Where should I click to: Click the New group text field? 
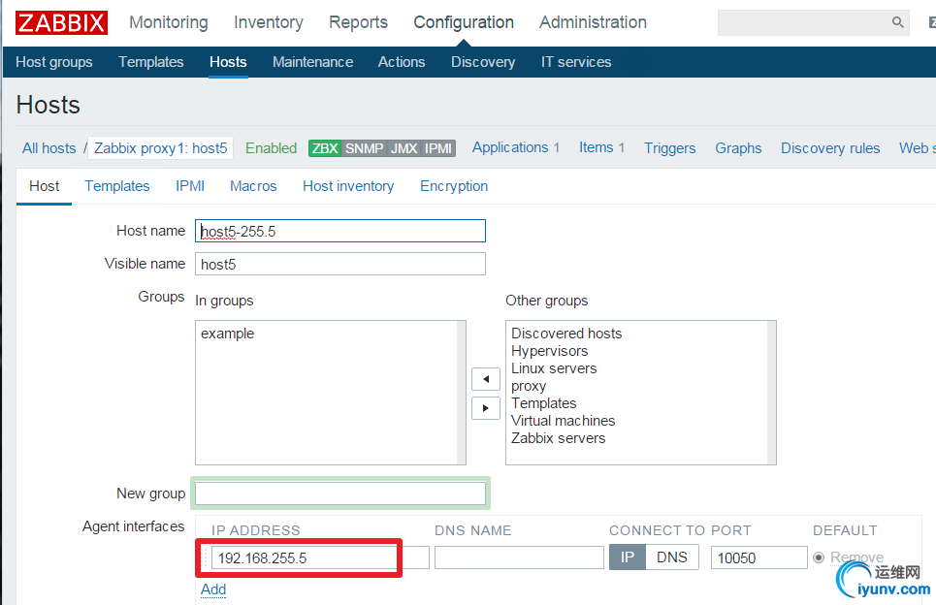[339, 494]
